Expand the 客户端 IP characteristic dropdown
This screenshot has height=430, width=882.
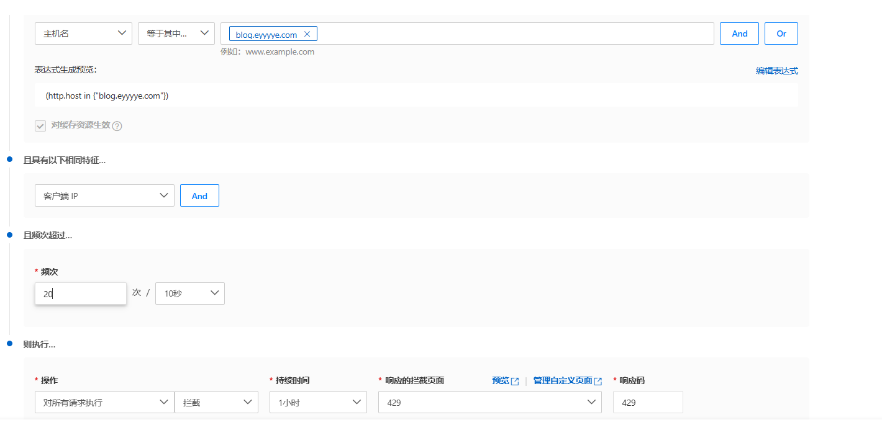coord(104,195)
